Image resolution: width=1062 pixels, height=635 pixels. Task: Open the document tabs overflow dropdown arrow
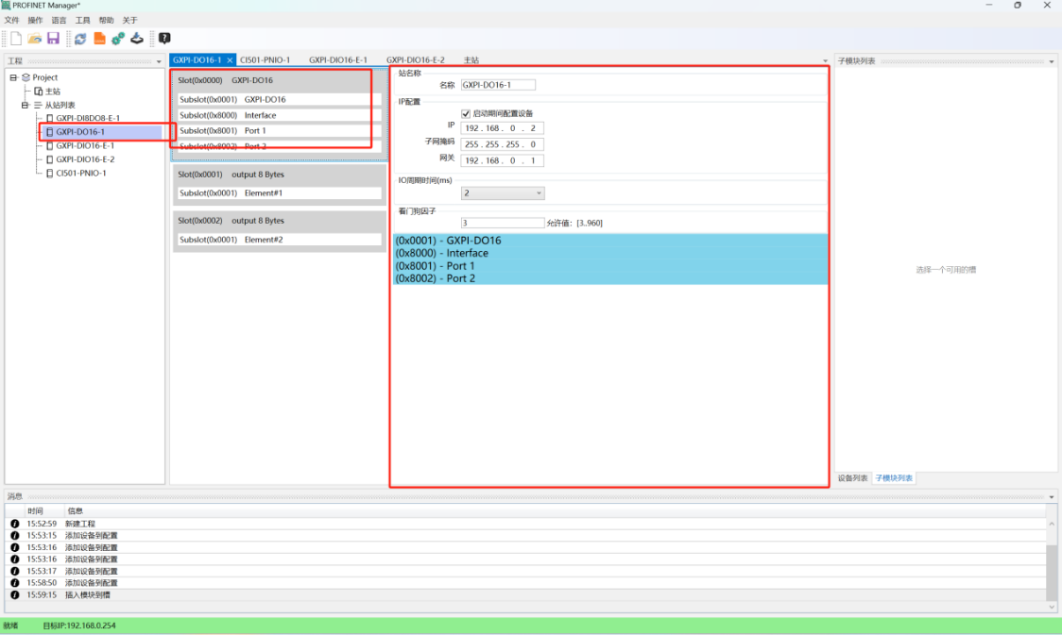coord(825,61)
